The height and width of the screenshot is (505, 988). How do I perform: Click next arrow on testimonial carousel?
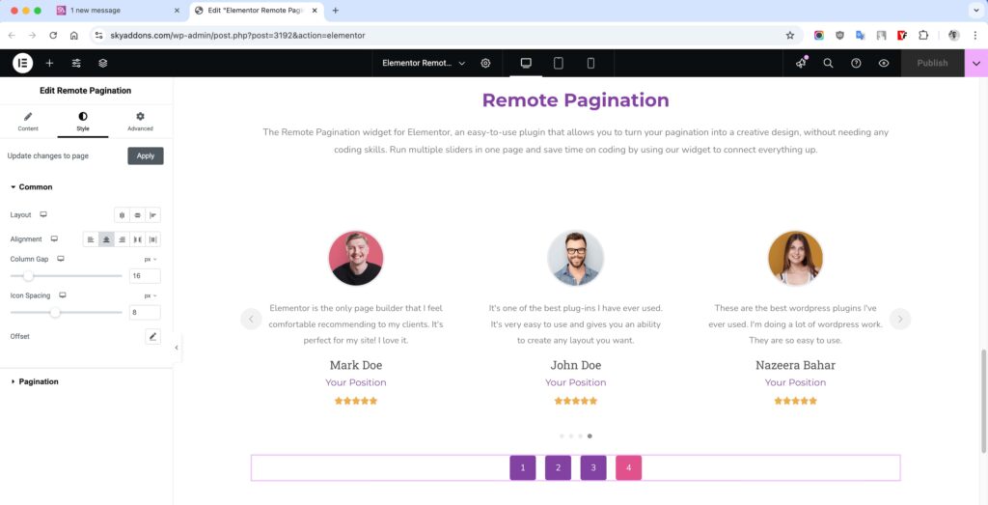(x=900, y=319)
